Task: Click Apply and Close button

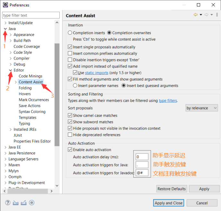Action: 169,203
